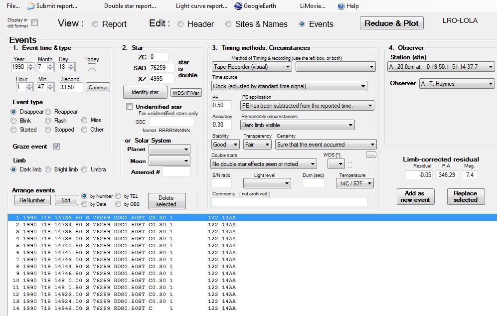This screenshot has width=497, height=316.
Task: Check Display in old format box
Action: [x=35, y=23]
